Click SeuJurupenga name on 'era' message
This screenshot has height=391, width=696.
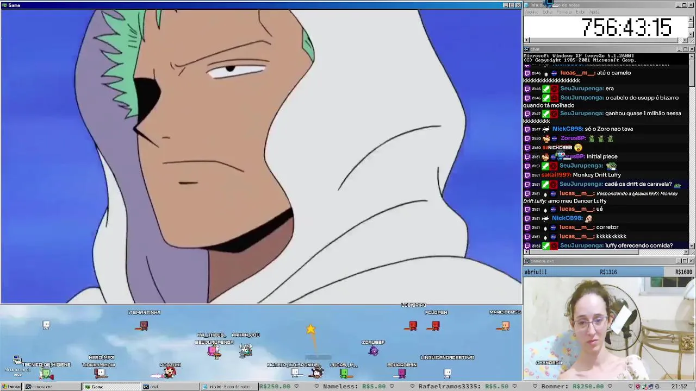coord(581,89)
